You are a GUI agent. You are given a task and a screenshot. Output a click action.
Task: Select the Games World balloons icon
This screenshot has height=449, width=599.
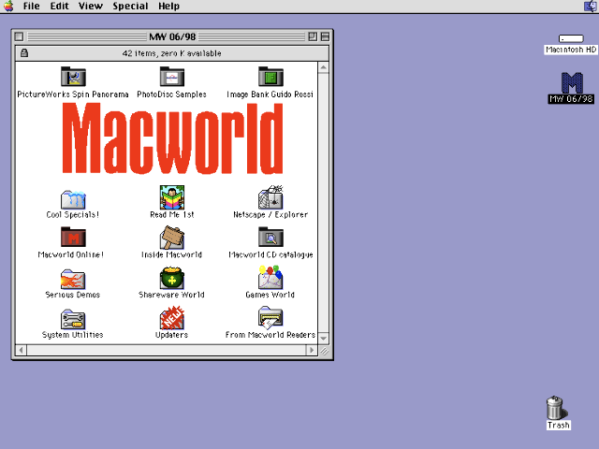270,277
